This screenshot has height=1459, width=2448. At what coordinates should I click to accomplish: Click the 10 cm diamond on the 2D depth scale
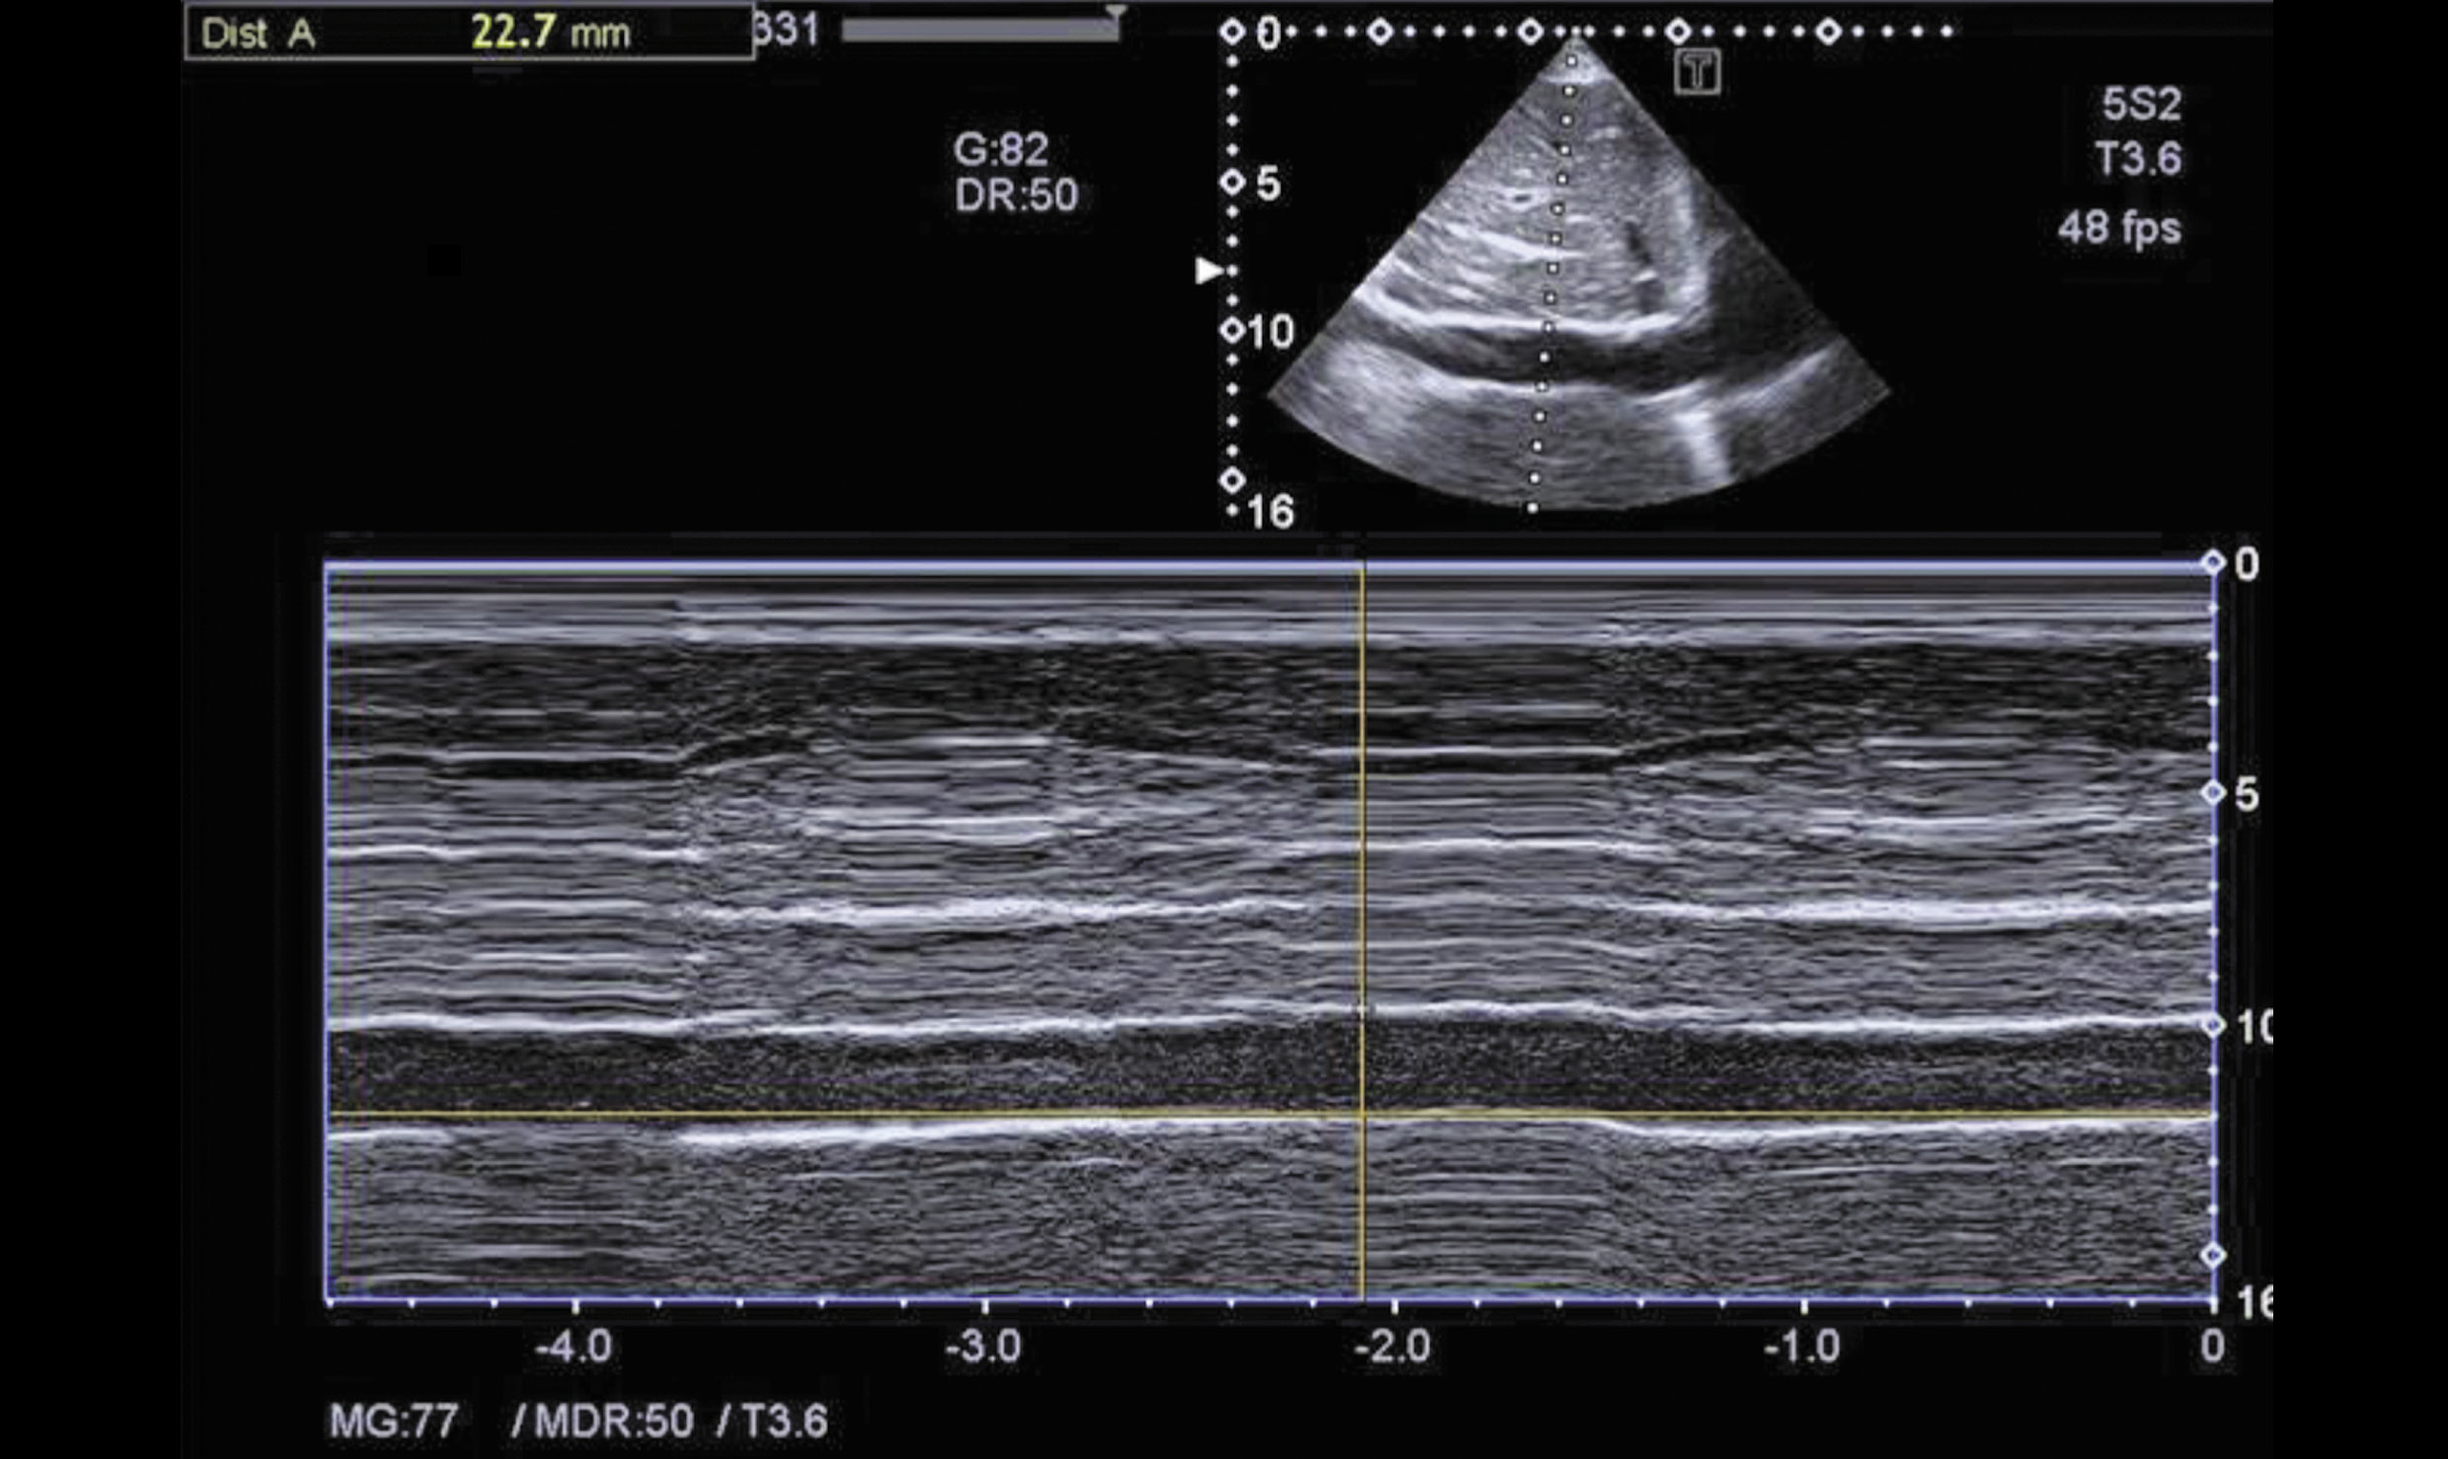point(1232,330)
